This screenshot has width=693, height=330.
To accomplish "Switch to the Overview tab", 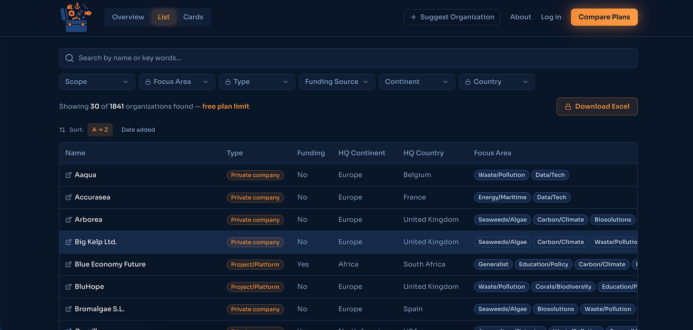I will pyautogui.click(x=128, y=17).
